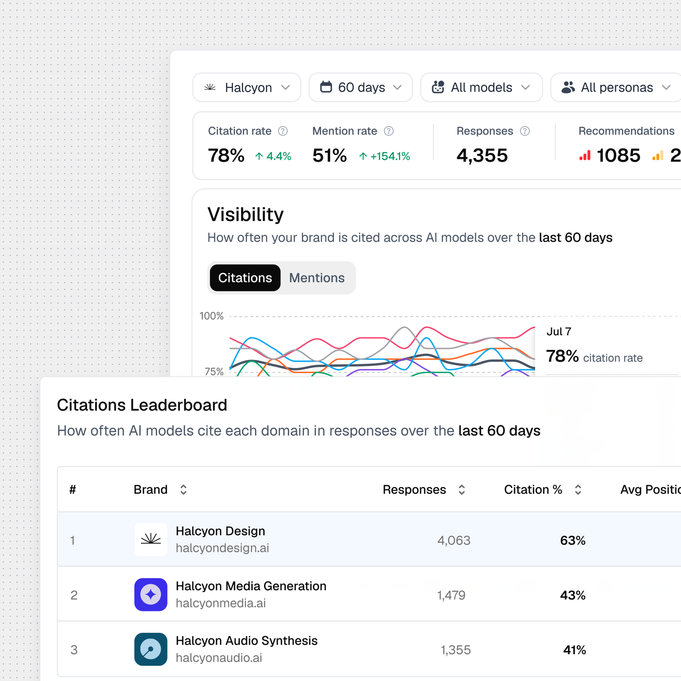The height and width of the screenshot is (681, 681).
Task: Click the help icon next to Citation rate
Action: point(283,131)
